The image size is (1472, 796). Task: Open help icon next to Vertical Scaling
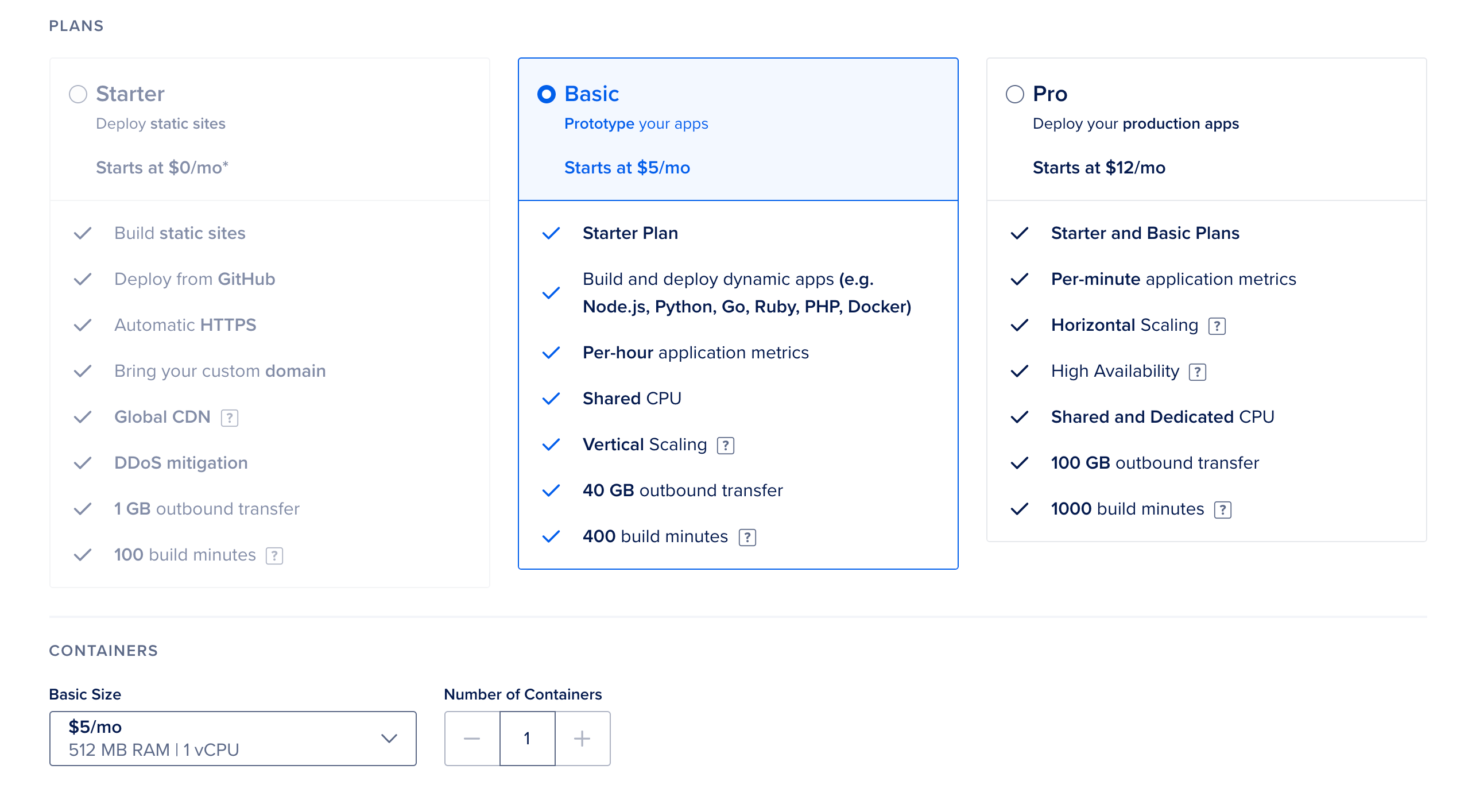726,445
